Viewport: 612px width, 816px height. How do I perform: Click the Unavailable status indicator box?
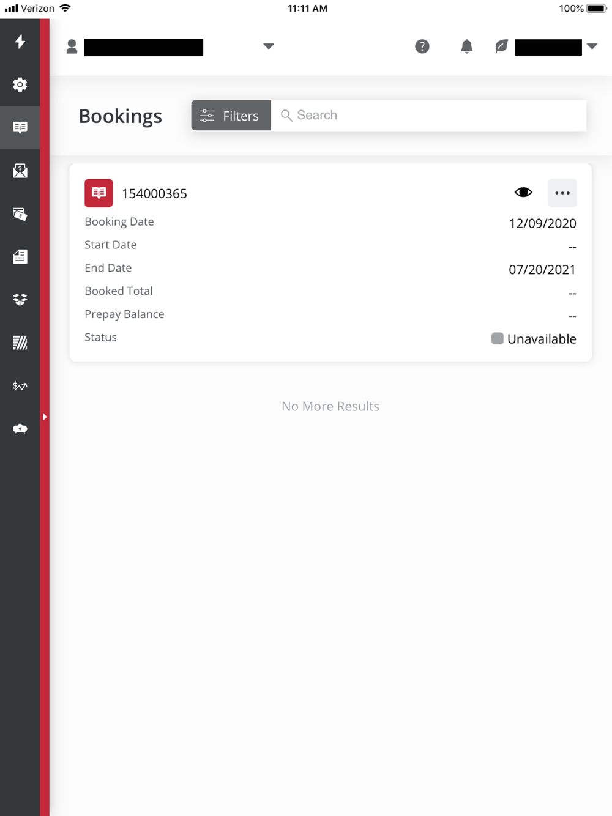point(498,338)
